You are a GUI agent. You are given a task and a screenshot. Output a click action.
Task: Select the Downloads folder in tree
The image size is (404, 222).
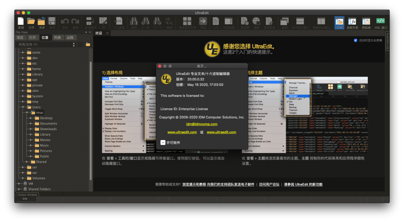pyautogui.click(x=48, y=129)
